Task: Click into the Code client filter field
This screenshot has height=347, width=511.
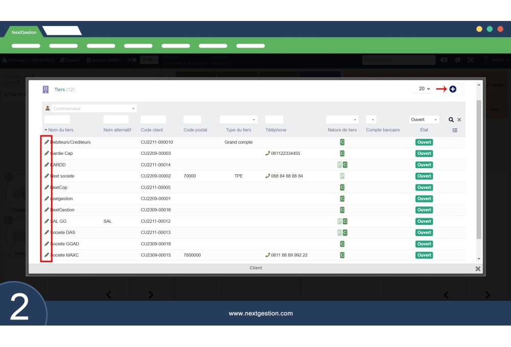Action: [x=153, y=119]
